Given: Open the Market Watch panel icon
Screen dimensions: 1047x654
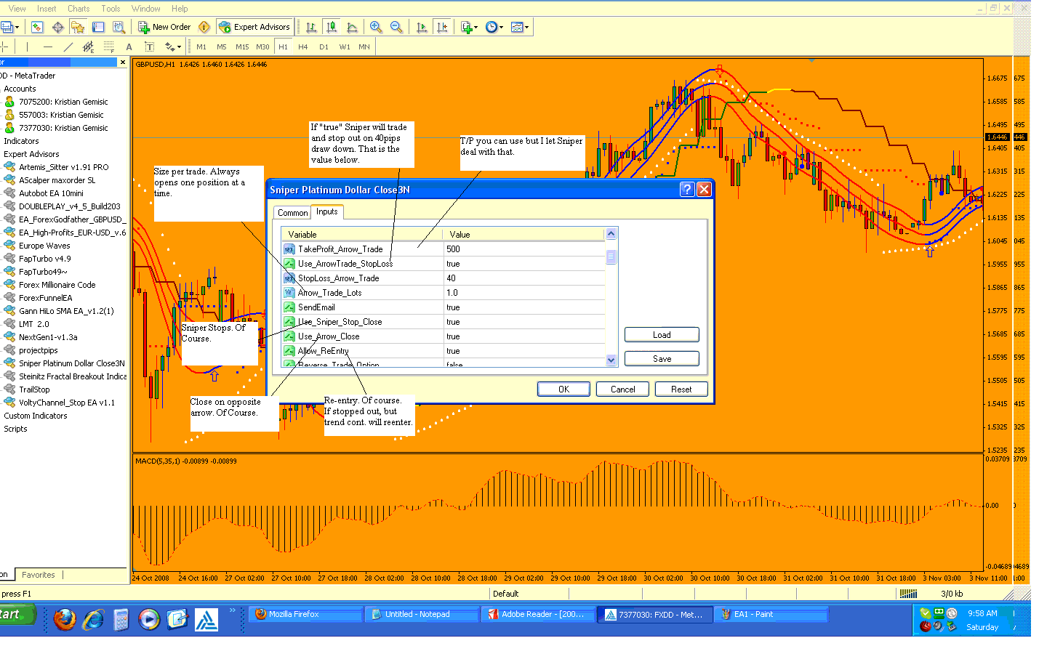Looking at the screenshot, I should pyautogui.click(x=37, y=27).
